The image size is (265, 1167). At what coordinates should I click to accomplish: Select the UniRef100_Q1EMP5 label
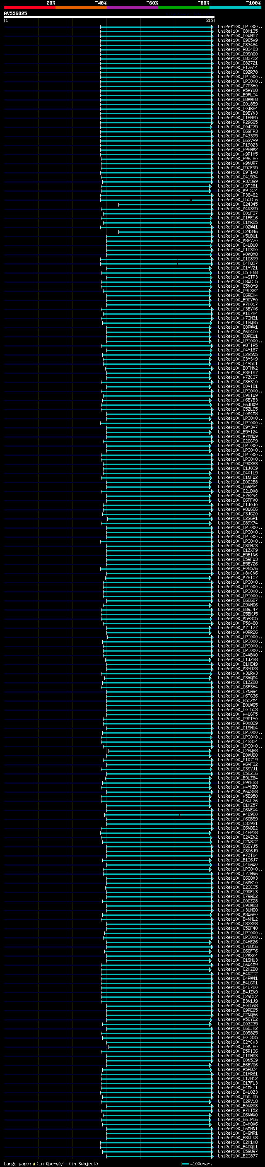click(238, 118)
